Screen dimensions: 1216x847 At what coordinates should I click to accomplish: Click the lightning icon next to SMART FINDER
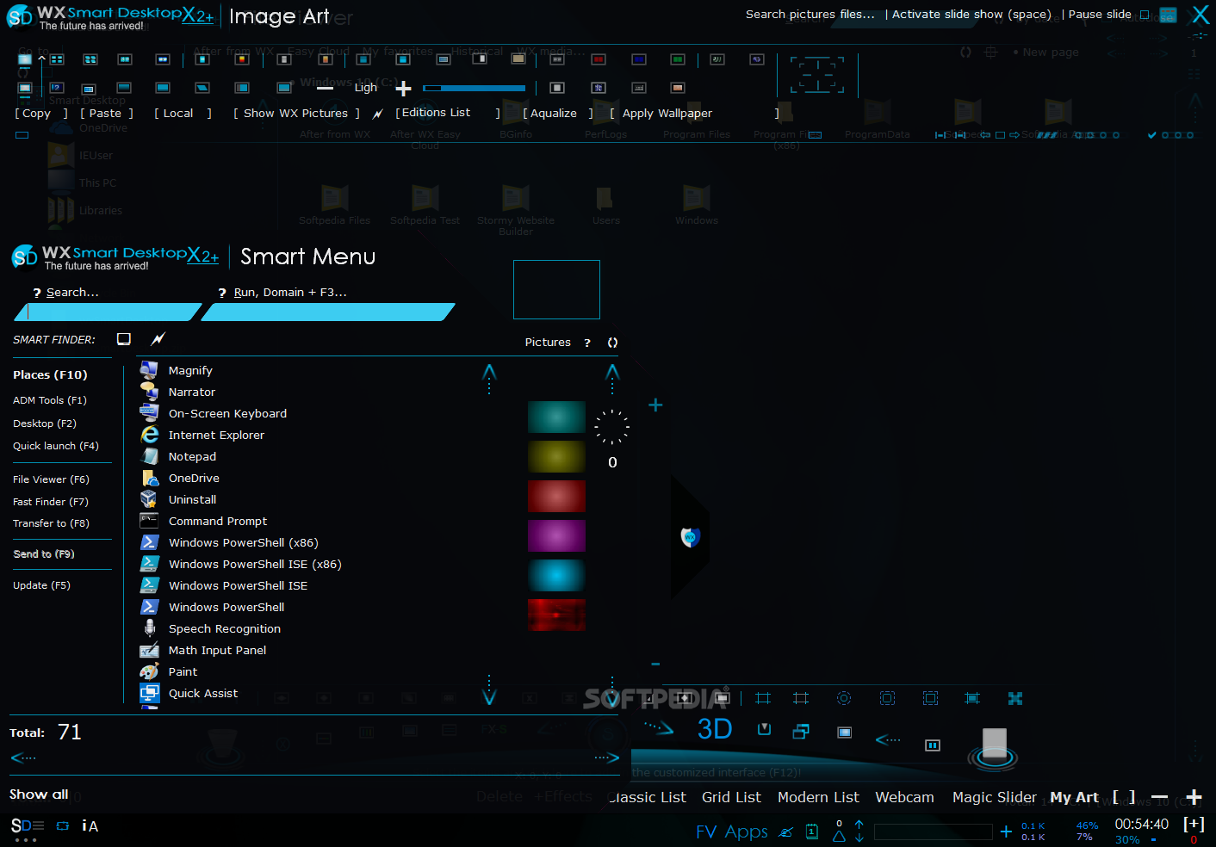[x=158, y=339]
